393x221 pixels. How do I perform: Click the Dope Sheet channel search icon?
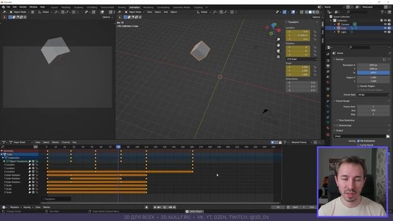point(2,147)
